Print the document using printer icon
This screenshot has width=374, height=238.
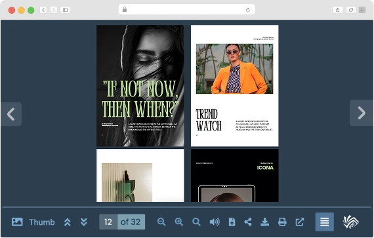coord(282,222)
